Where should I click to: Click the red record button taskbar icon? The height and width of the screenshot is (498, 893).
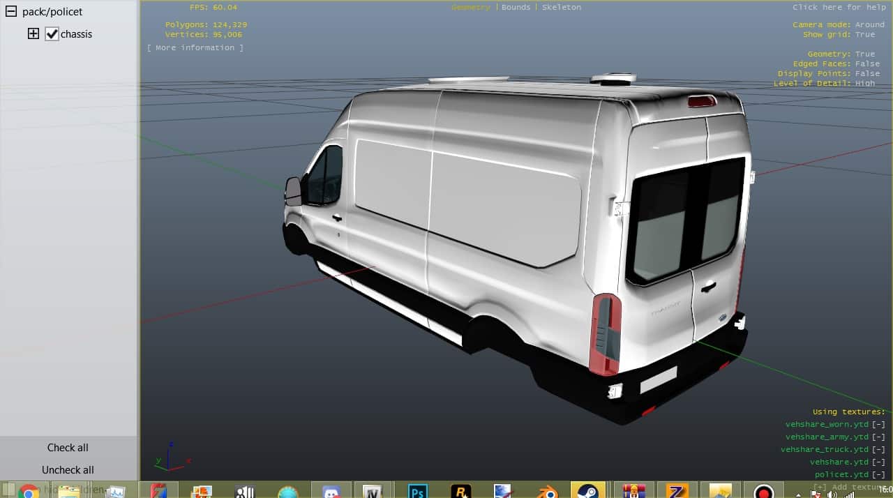763,491
